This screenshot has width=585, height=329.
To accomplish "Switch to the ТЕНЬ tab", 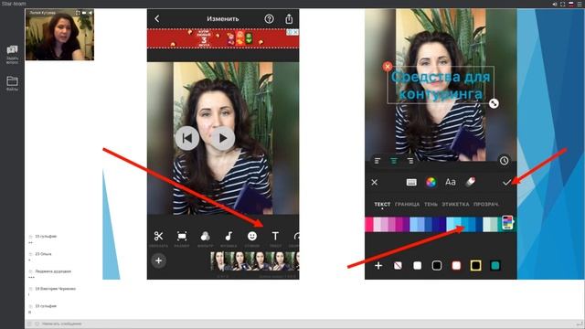I will 431,205.
